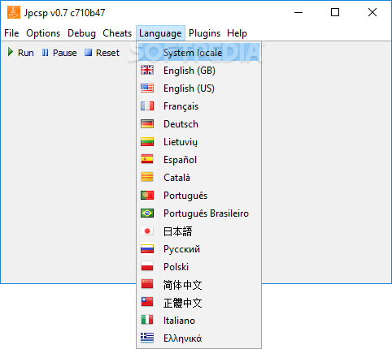The height and width of the screenshot is (349, 392).
Task: Click the Portugal flag icon beside Português
Action: click(x=147, y=196)
